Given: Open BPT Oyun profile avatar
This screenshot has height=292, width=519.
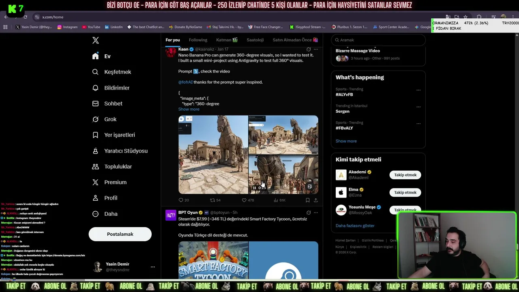Looking at the screenshot, I should click(171, 215).
